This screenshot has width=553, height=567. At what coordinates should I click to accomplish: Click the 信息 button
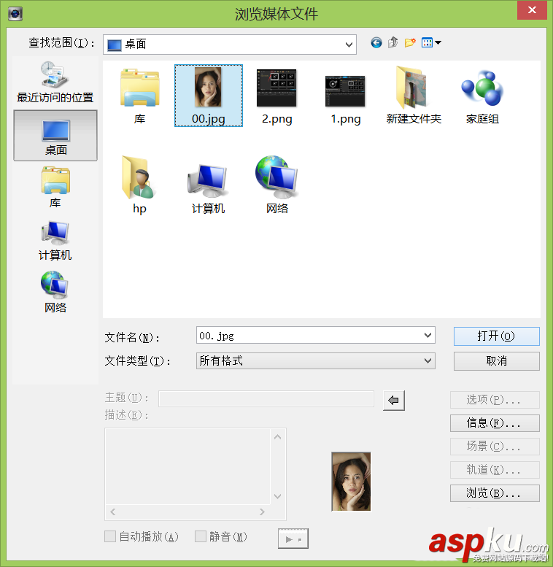click(x=495, y=423)
